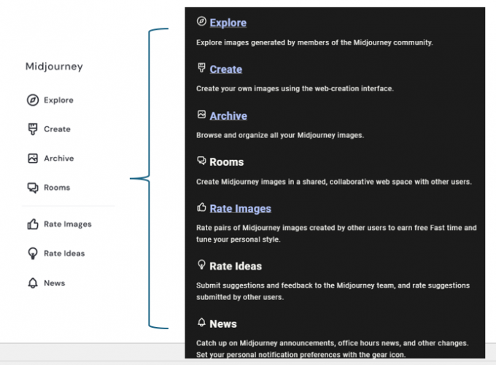Click the Rate Ideas lightbulb icon in sidebar
The height and width of the screenshot is (365, 496).
33,253
